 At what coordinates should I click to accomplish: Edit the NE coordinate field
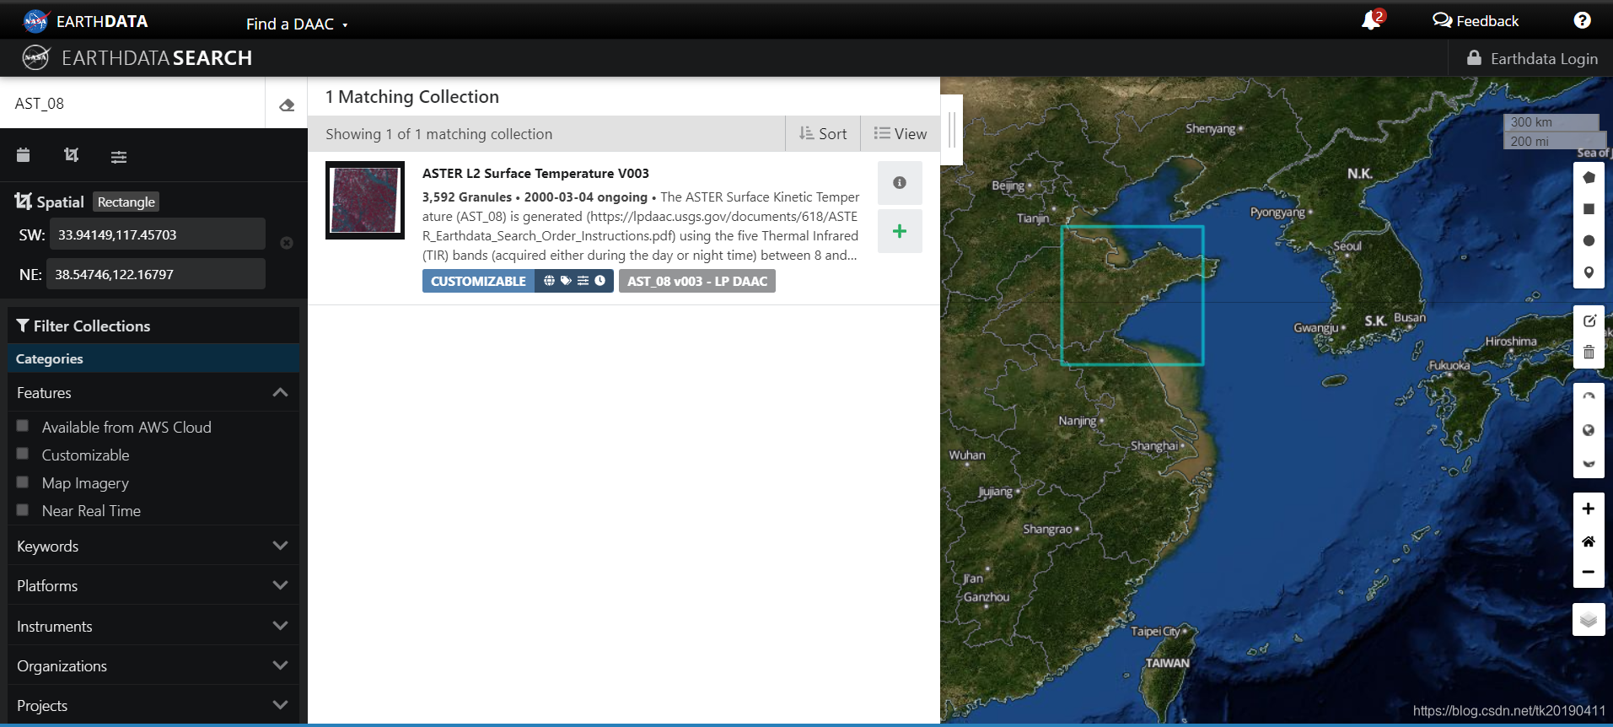click(156, 274)
